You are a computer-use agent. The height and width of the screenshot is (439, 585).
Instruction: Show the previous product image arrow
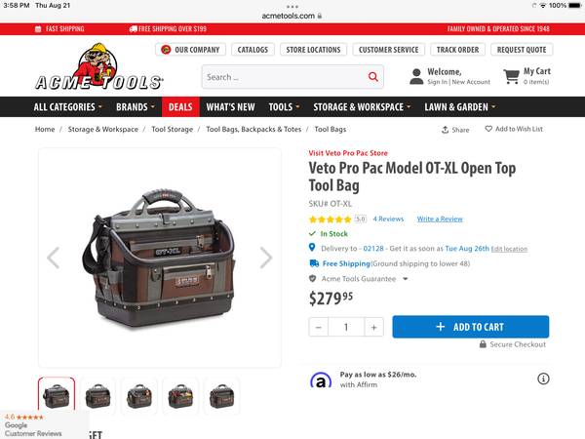54,258
